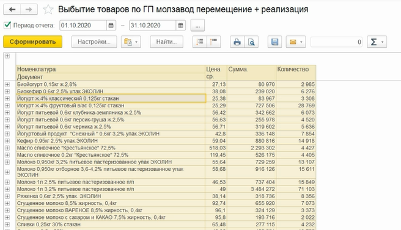The height and width of the screenshot is (230, 401).
Task: Select the Количество column header
Action: point(296,73)
